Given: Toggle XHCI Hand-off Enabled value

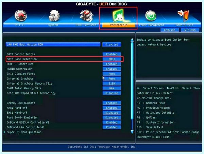Looking at the screenshot, I should [x=112, y=108].
